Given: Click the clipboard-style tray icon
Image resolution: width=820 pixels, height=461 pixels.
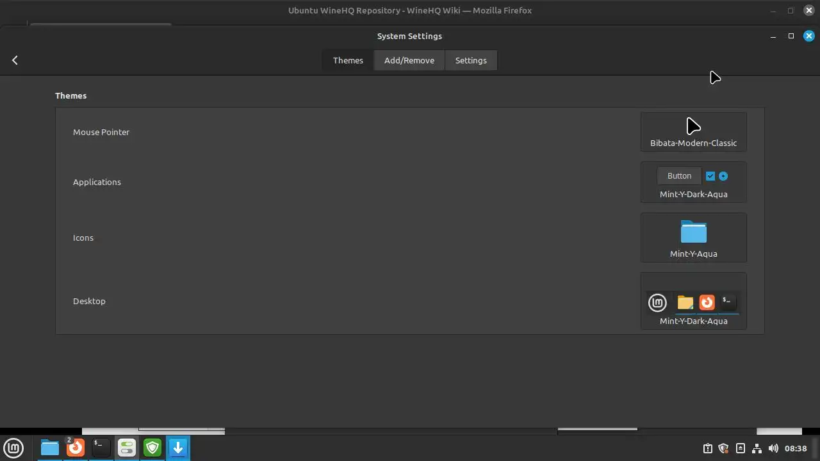Looking at the screenshot, I should (708, 448).
